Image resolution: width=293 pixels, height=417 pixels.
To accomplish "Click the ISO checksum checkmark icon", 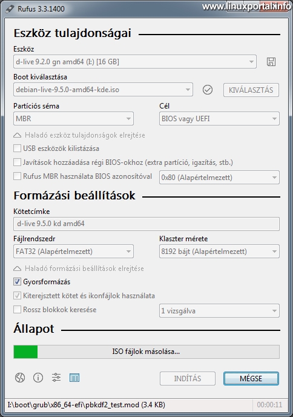I will pyautogui.click(x=208, y=90).
